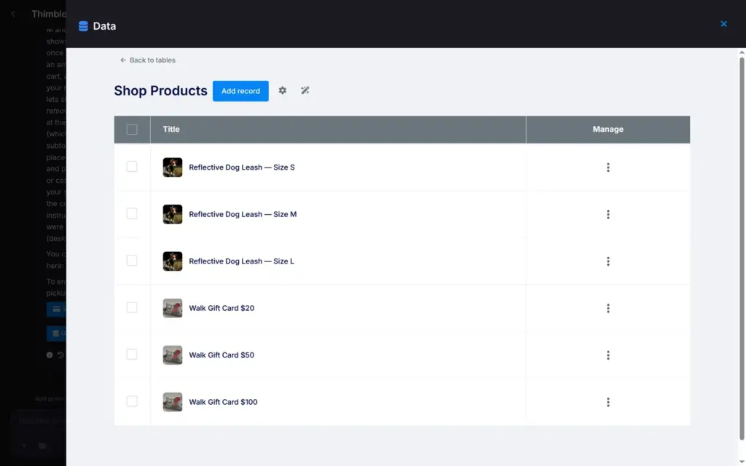Open the 'Walk Gift Card $20' title
The height and width of the screenshot is (466, 746).
pos(221,308)
